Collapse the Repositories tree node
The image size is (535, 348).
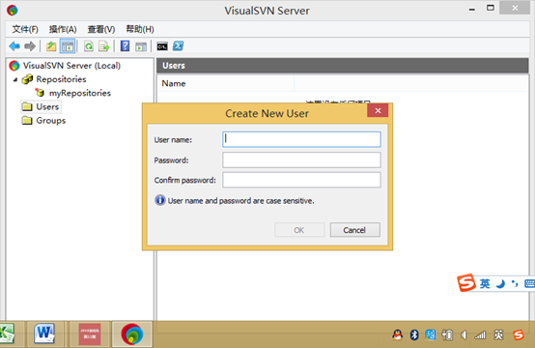point(15,79)
